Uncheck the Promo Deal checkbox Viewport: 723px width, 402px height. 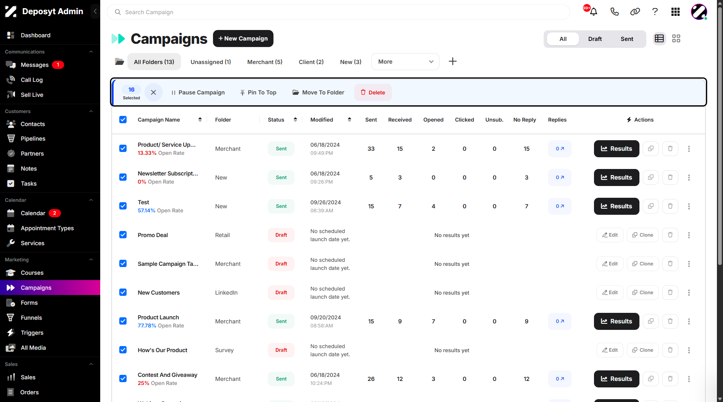coord(123,235)
